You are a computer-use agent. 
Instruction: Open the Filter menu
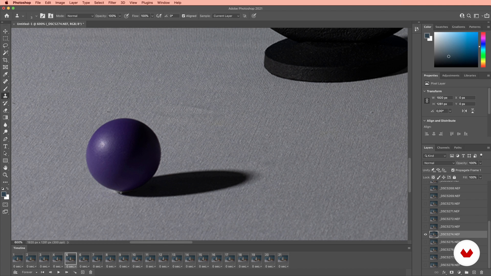click(112, 3)
